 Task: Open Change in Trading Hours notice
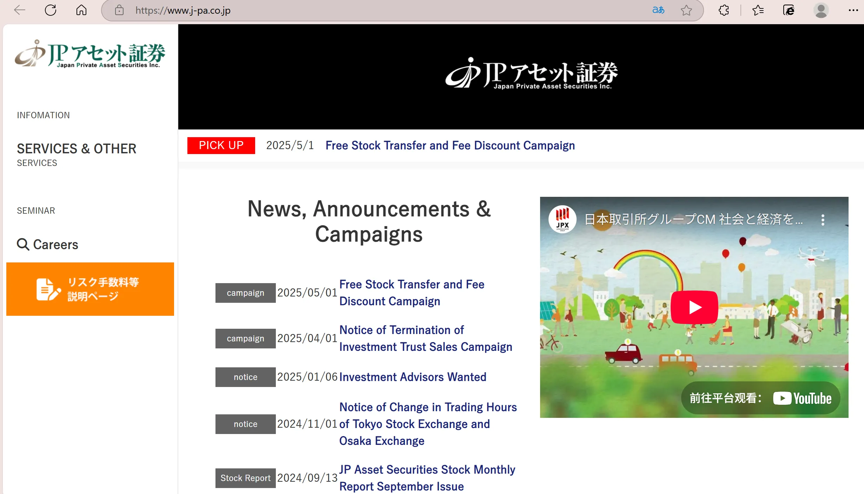pyautogui.click(x=428, y=424)
